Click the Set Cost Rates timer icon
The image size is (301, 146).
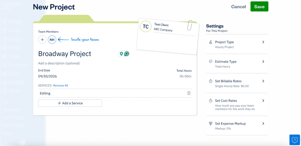(210, 101)
